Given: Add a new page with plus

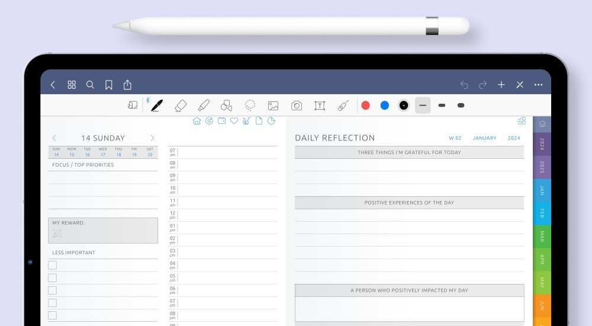Looking at the screenshot, I should tap(501, 85).
